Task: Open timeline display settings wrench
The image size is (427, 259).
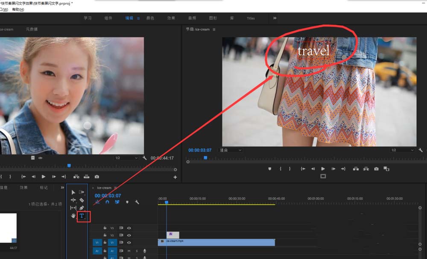Action: tap(137, 202)
